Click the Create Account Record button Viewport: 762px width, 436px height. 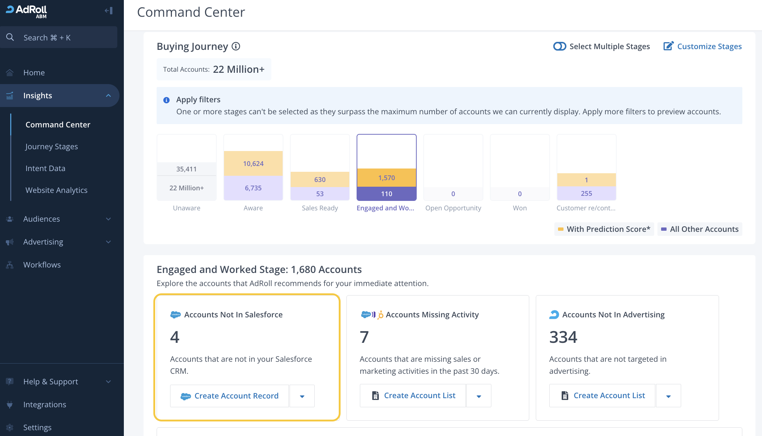[x=229, y=396]
